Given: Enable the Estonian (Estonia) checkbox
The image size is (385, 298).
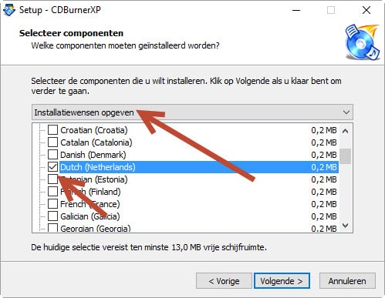Looking at the screenshot, I should coord(52,179).
